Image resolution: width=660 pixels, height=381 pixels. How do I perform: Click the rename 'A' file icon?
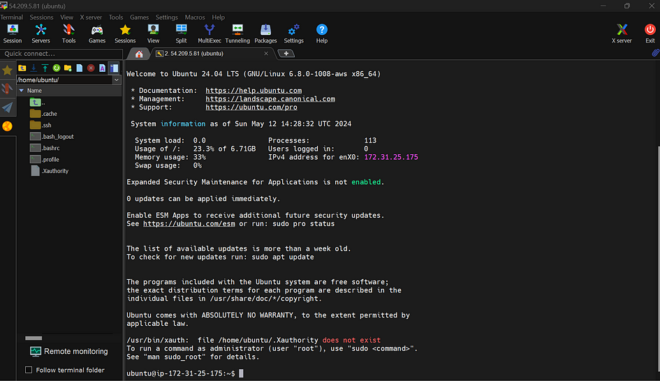[102, 68]
